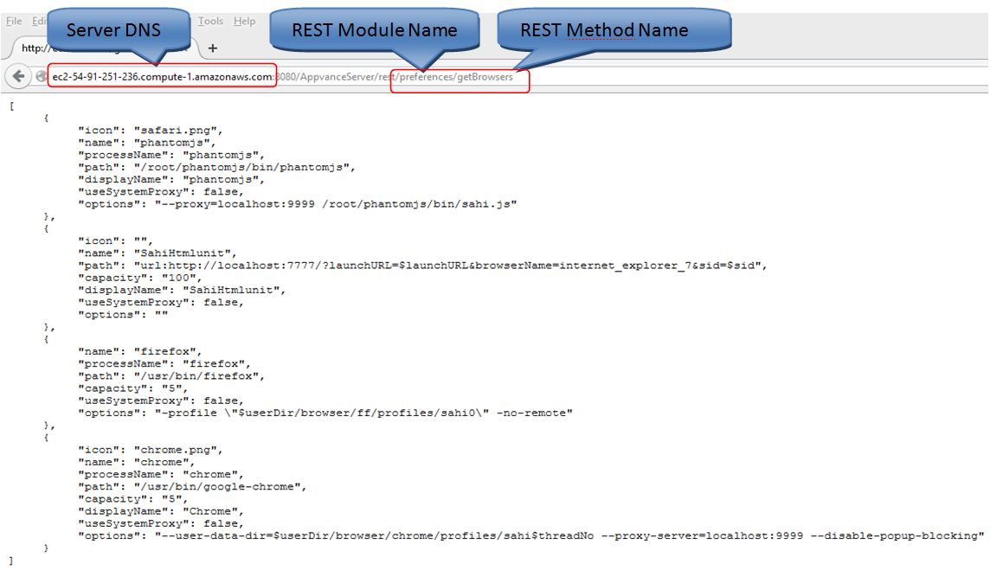Open the Tools menu

(210, 21)
